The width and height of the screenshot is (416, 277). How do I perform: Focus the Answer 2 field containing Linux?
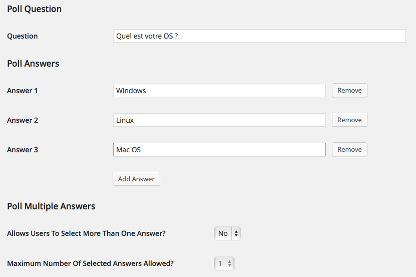[x=219, y=120]
